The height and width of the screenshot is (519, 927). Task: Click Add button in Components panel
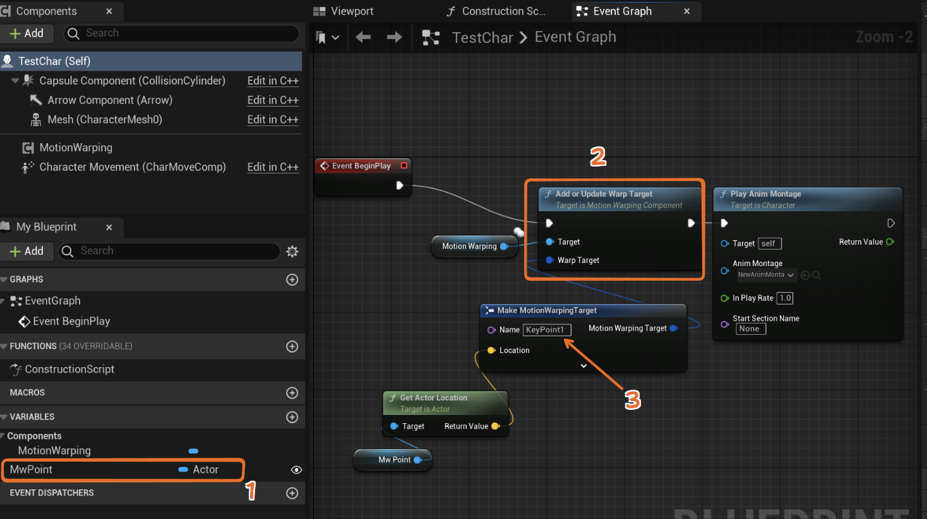pyautogui.click(x=27, y=33)
